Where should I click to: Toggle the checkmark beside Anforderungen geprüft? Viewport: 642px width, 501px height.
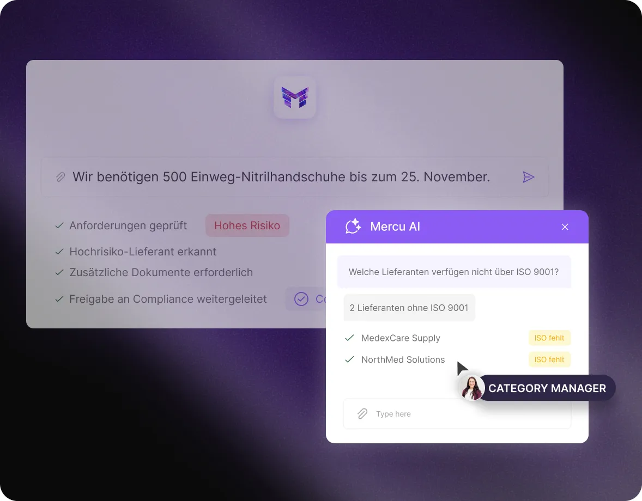59,225
